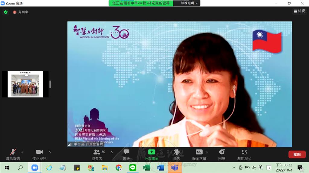Viewport: 309px width, 173px height.
Task: Click the Meet Now tray icon
Action: pos(241,168)
